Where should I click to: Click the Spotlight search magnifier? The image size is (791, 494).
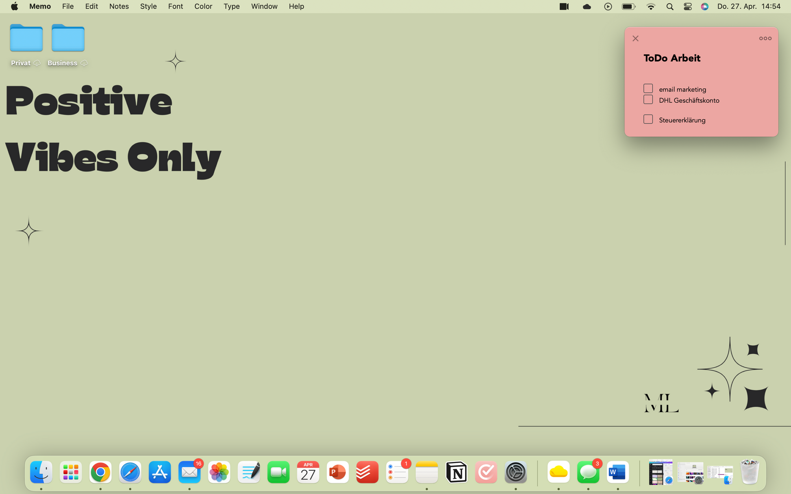click(669, 6)
